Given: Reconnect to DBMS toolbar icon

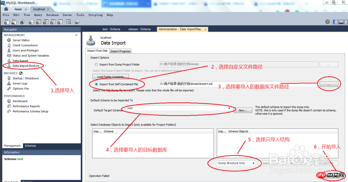Looking at the screenshot, I should 77,22.
